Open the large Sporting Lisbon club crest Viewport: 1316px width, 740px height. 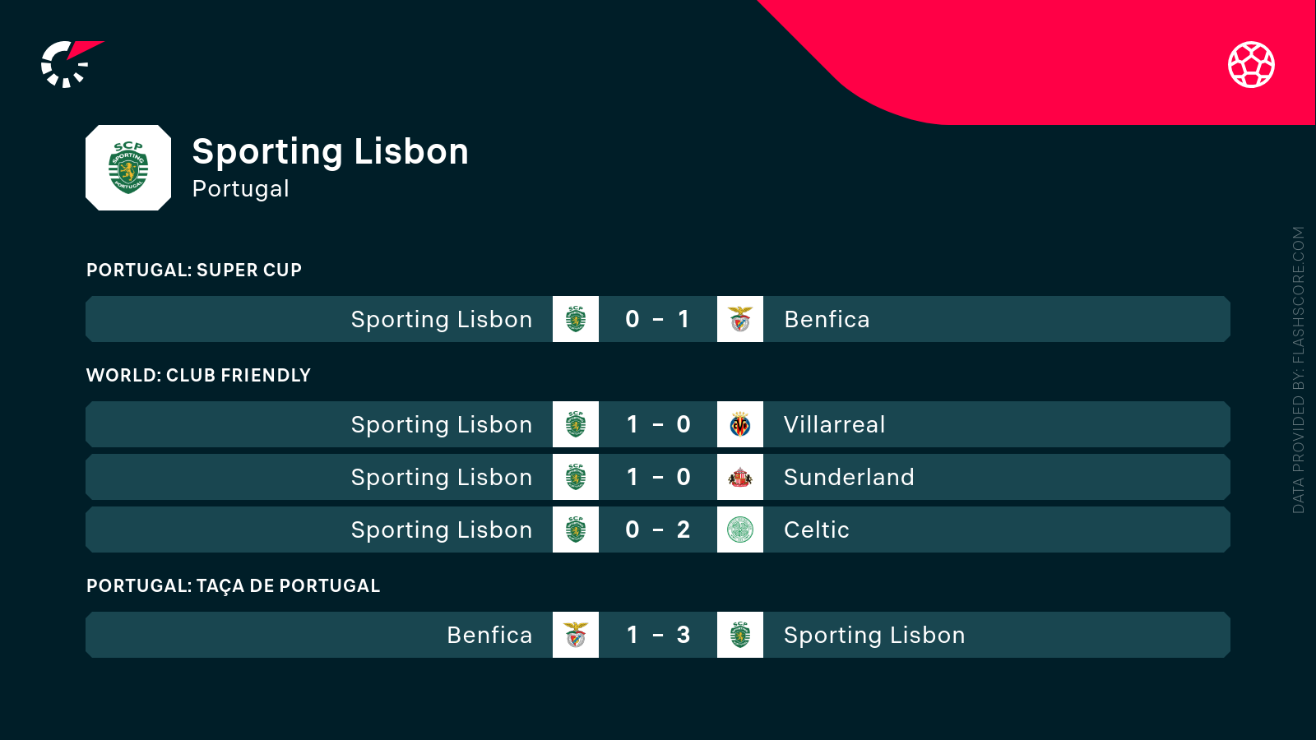[x=128, y=168]
